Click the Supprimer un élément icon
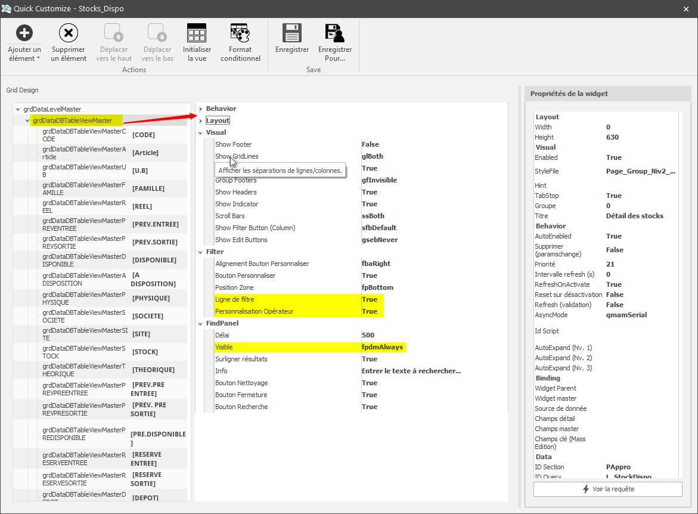The width and height of the screenshot is (698, 514). tap(69, 33)
